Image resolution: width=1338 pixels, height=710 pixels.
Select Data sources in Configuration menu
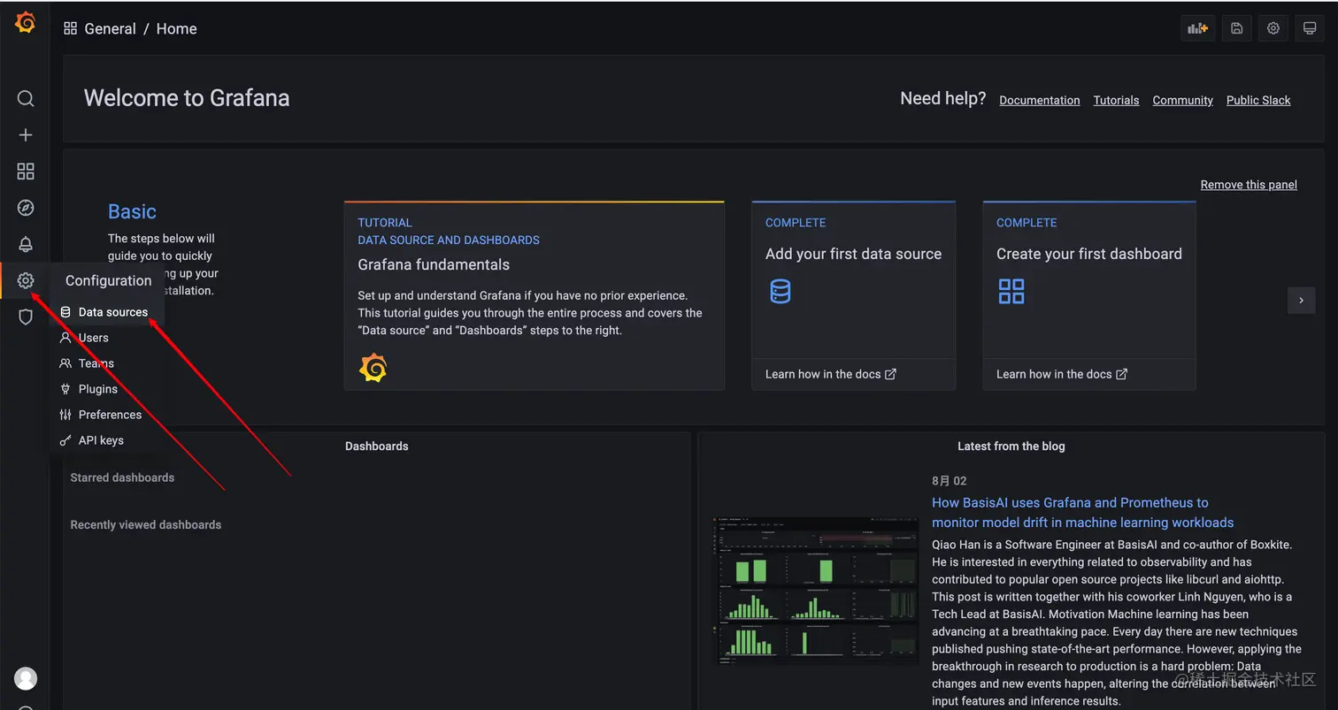point(112,312)
